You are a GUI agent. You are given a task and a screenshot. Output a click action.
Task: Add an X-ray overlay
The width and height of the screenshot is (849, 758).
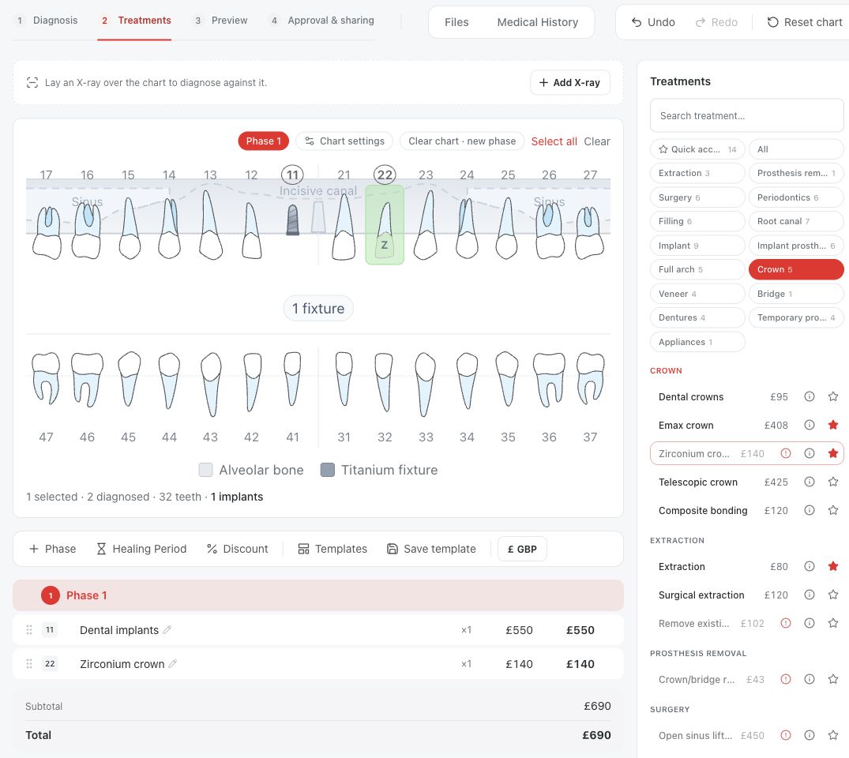(569, 82)
